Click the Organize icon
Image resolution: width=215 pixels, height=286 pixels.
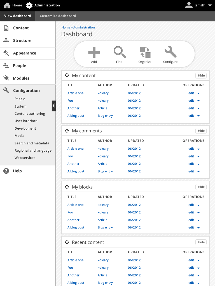[x=145, y=52]
